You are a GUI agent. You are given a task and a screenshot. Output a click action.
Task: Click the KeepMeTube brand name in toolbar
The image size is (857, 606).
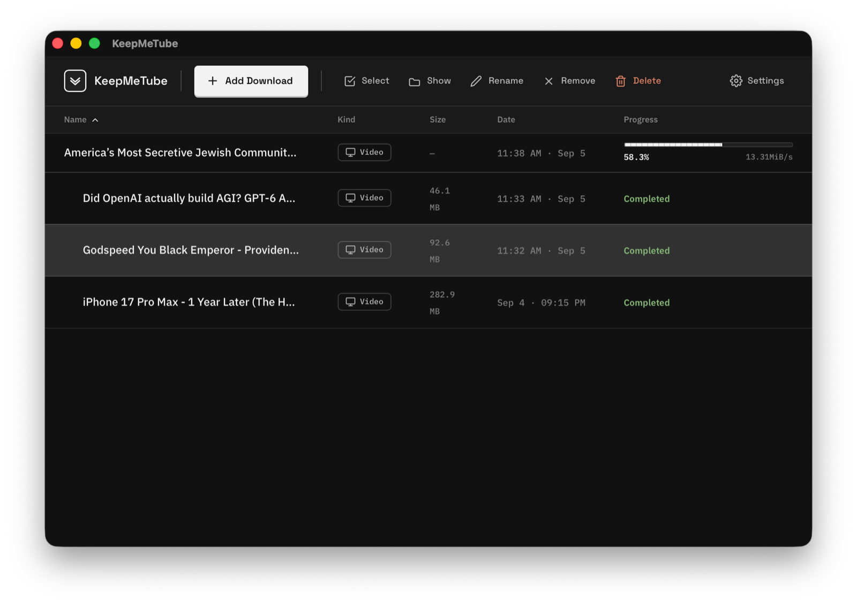coord(131,81)
